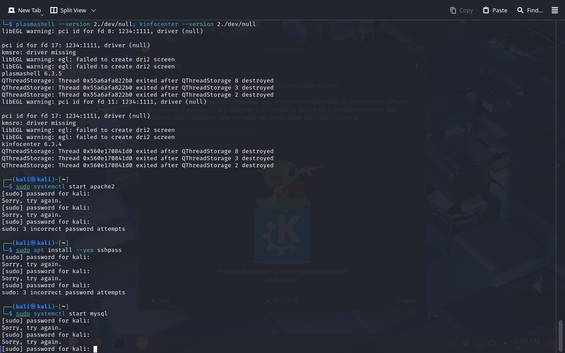This screenshot has width=565, height=353.
Task: Click the 0x55a6afa822b0 line ending '2 destroyed'
Action: (138, 95)
